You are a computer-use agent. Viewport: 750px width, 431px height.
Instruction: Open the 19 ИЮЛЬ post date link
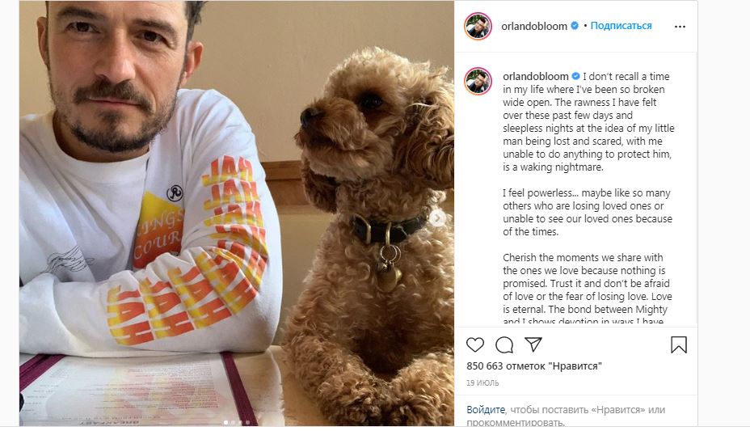click(x=482, y=382)
